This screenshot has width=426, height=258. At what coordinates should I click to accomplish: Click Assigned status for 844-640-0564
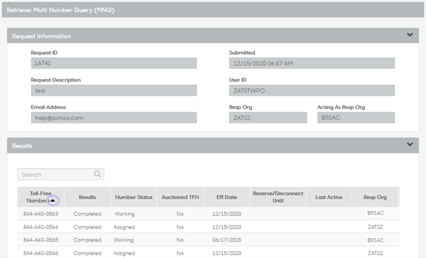coord(124,227)
